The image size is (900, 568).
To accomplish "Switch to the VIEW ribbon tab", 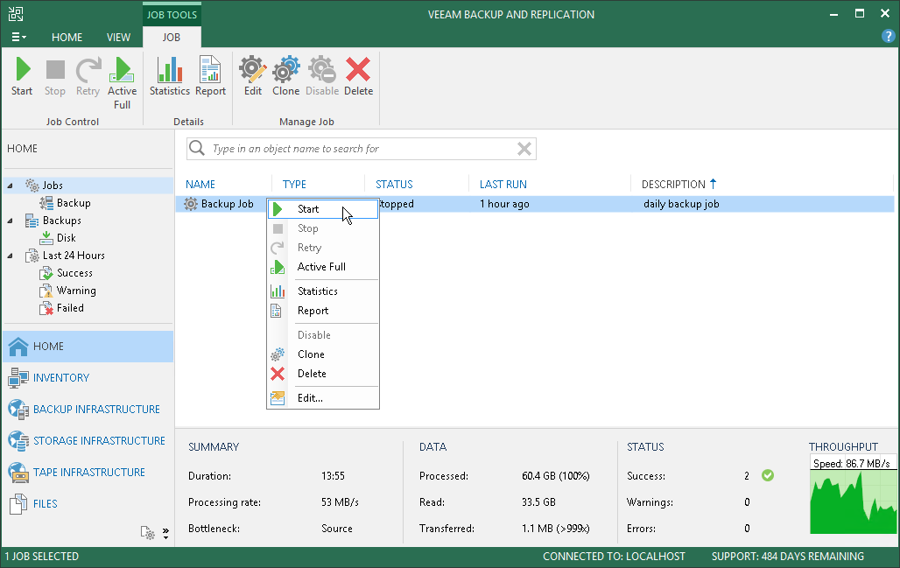I will point(118,38).
